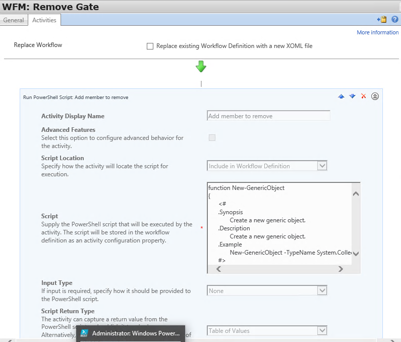Collapse the Run PowerShell Script activity panel
This screenshot has height=342, width=401.
point(375,96)
